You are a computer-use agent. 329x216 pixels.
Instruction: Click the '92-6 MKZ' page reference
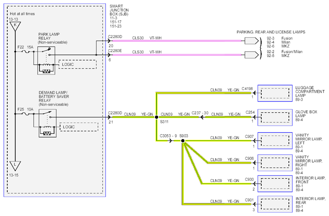pos(278,46)
